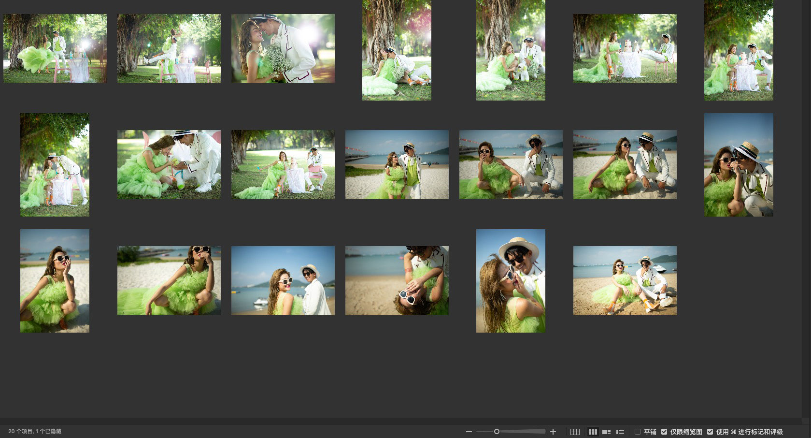Uncheck the 仅限缩览图 checkbox

[x=664, y=432]
